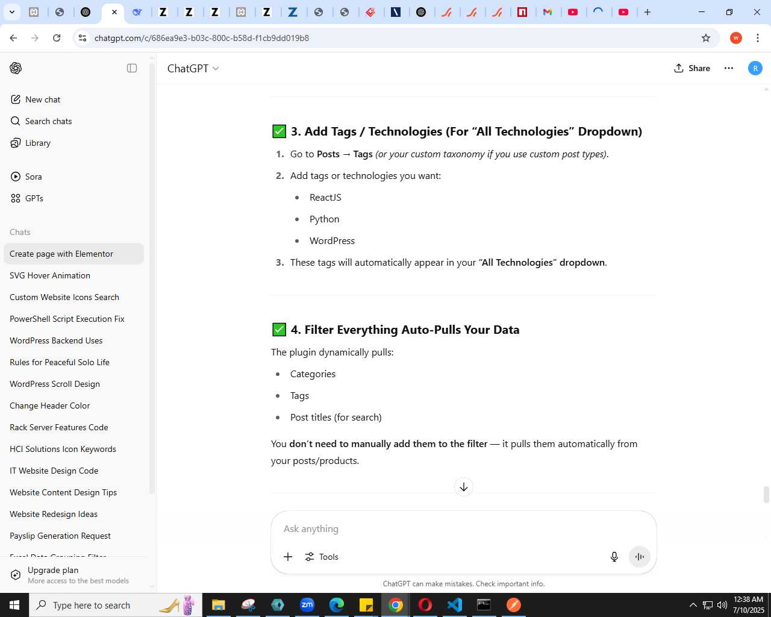The height and width of the screenshot is (617, 771).
Task: Open chat 'WordPress Backend Uses'
Action: point(73,340)
